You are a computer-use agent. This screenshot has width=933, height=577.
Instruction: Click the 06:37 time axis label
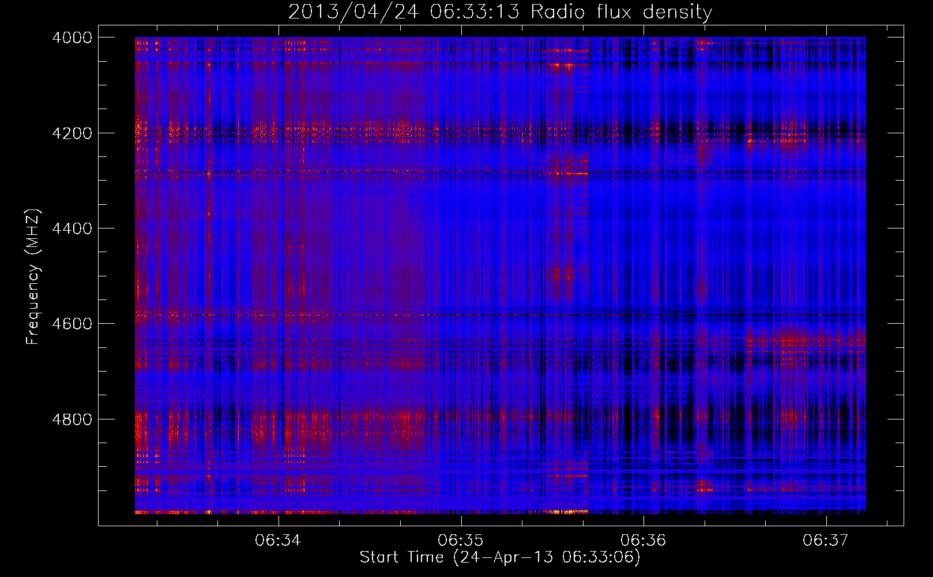pyautogui.click(x=826, y=540)
